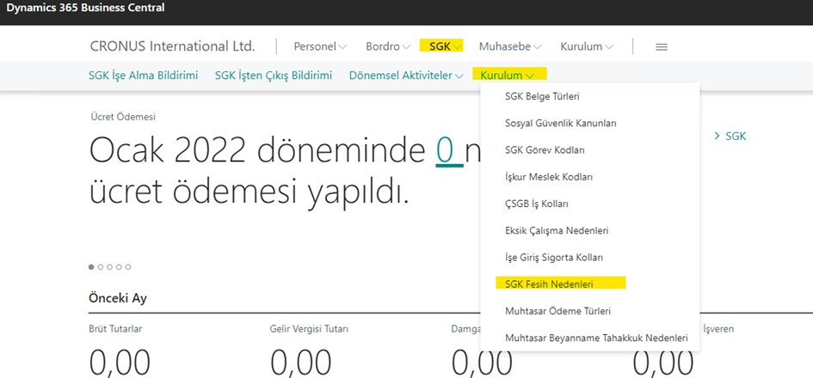The image size is (813, 378).
Task: Open SGK İşten Çıkış Bildirimi
Action: point(274,76)
